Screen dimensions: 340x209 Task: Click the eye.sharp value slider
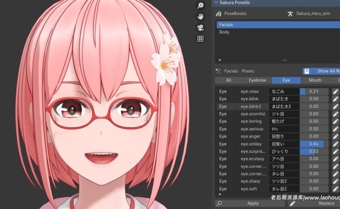point(314,181)
